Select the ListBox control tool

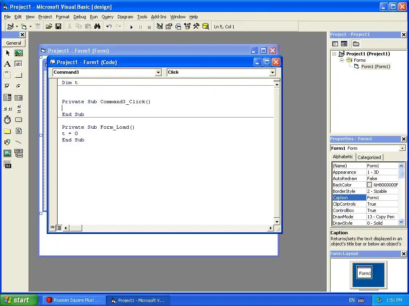18,98
